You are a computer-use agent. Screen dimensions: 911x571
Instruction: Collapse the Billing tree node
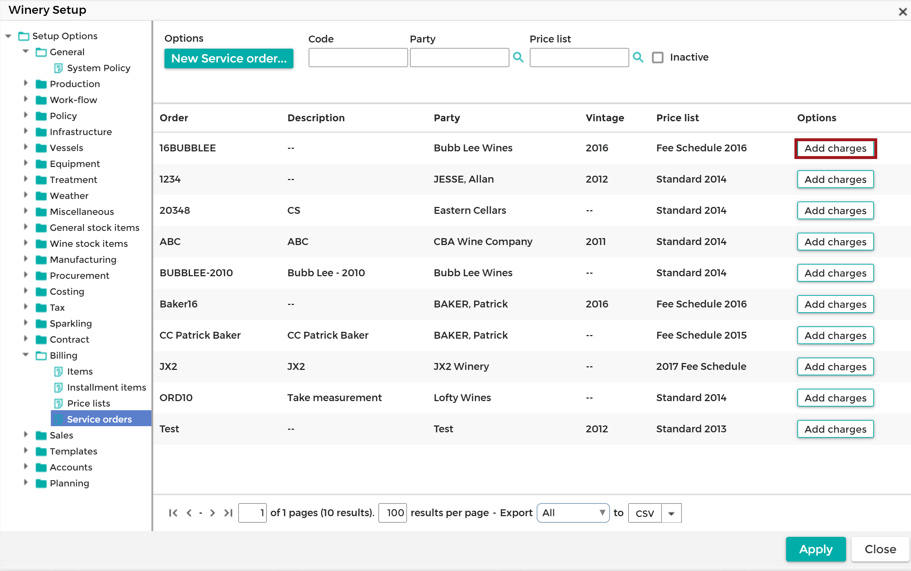25,355
